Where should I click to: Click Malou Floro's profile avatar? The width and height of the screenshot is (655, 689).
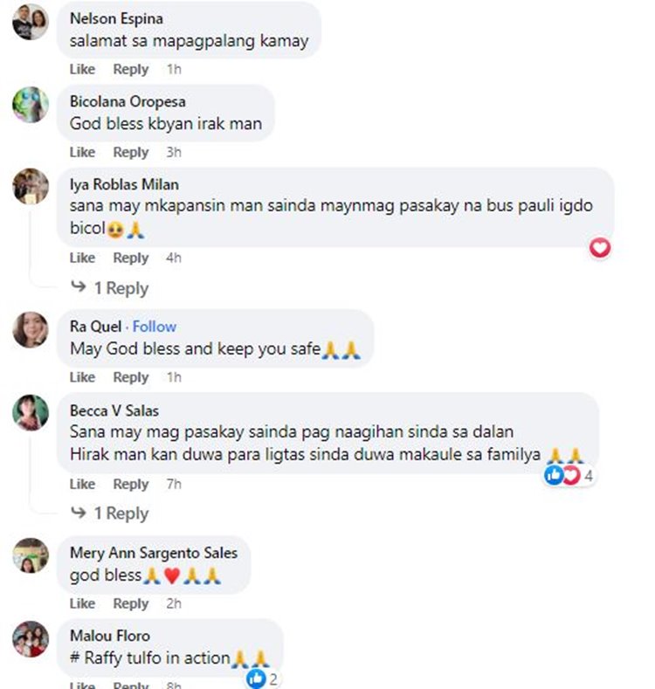pos(31,639)
